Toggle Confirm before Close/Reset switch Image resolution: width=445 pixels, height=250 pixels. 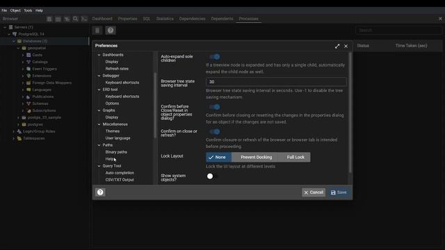click(x=215, y=107)
